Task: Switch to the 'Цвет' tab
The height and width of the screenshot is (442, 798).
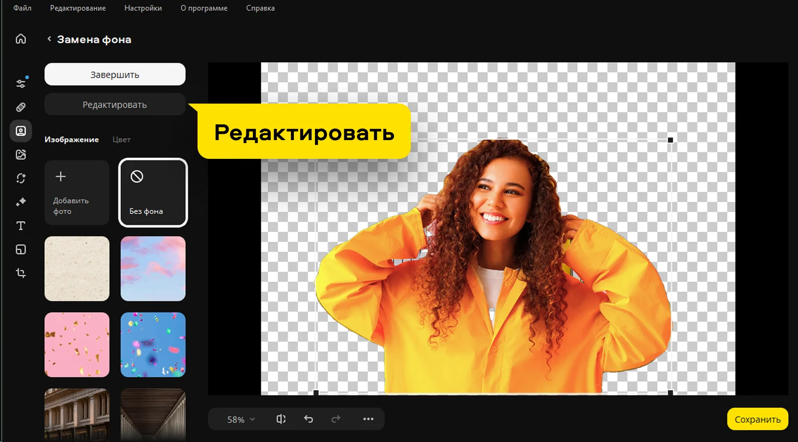Action: tap(121, 140)
